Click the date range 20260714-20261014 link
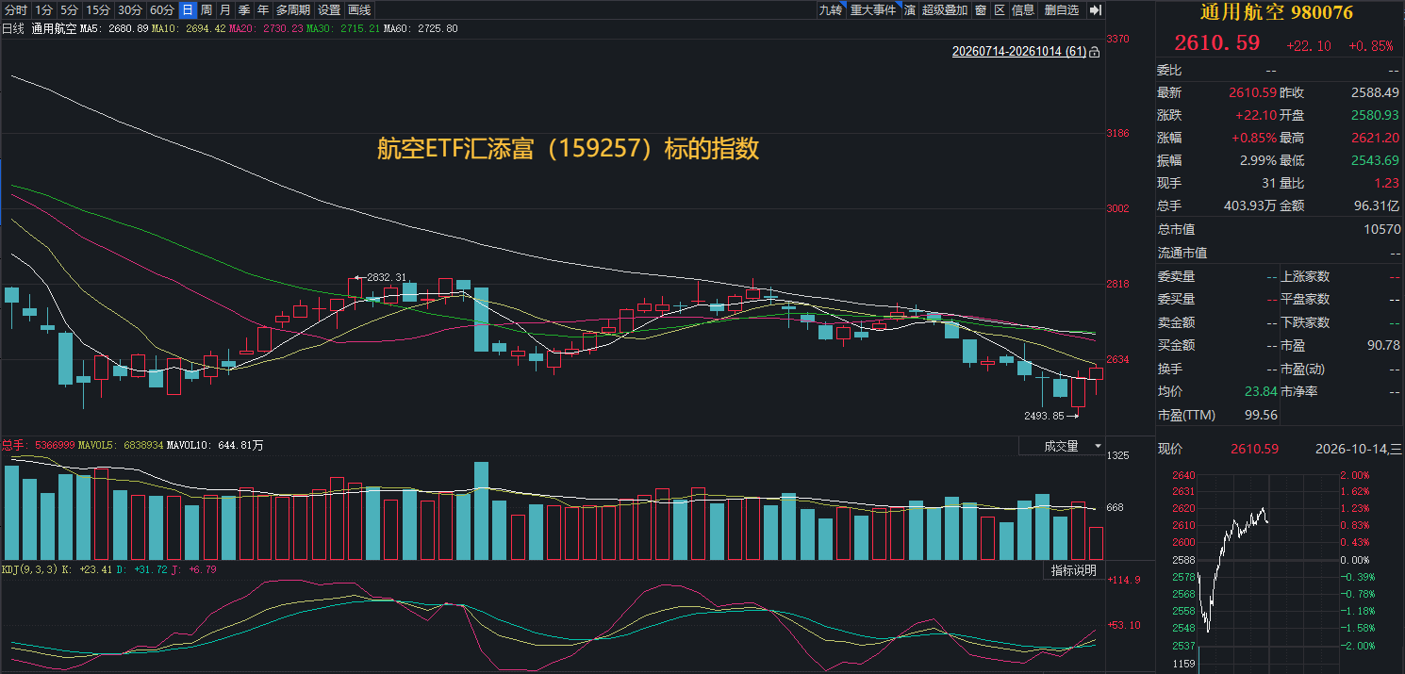The width and height of the screenshot is (1405, 674). click(x=1019, y=53)
